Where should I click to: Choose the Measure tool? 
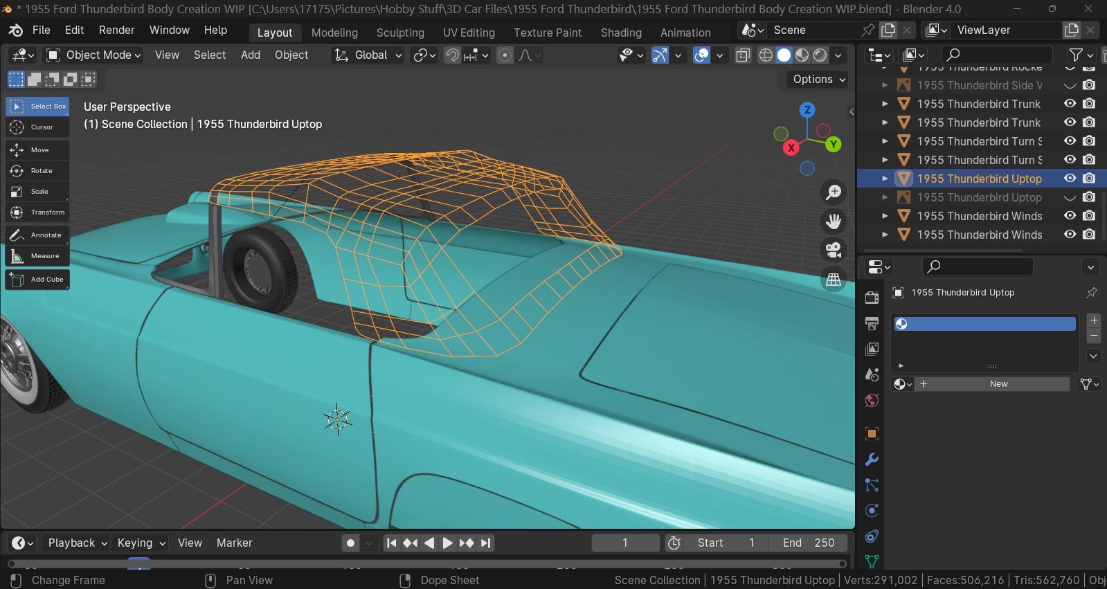tap(37, 256)
